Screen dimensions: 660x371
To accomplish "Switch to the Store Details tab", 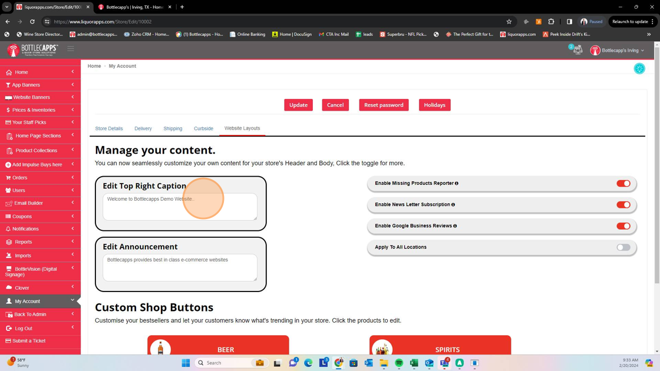I will click(x=109, y=128).
